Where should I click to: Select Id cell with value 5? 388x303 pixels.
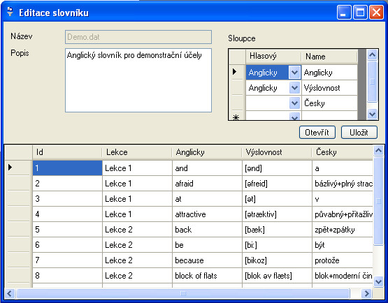tap(67, 230)
